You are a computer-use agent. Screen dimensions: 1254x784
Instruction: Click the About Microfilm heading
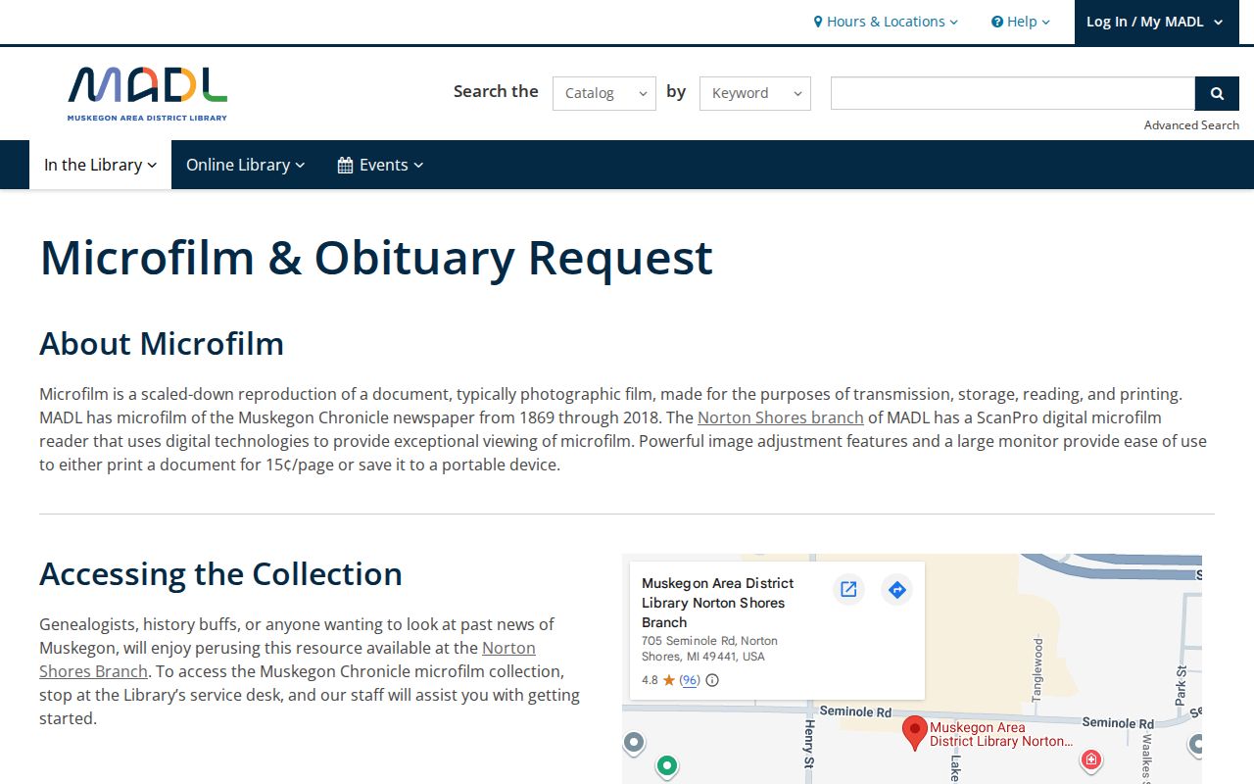click(162, 344)
